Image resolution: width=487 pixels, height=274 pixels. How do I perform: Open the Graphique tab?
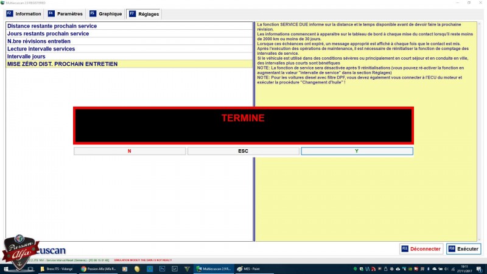[106, 13]
